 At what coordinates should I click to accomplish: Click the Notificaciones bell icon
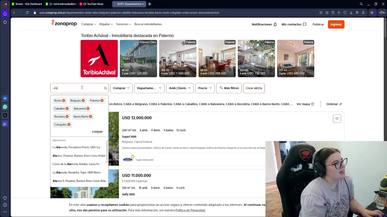tap(275, 24)
